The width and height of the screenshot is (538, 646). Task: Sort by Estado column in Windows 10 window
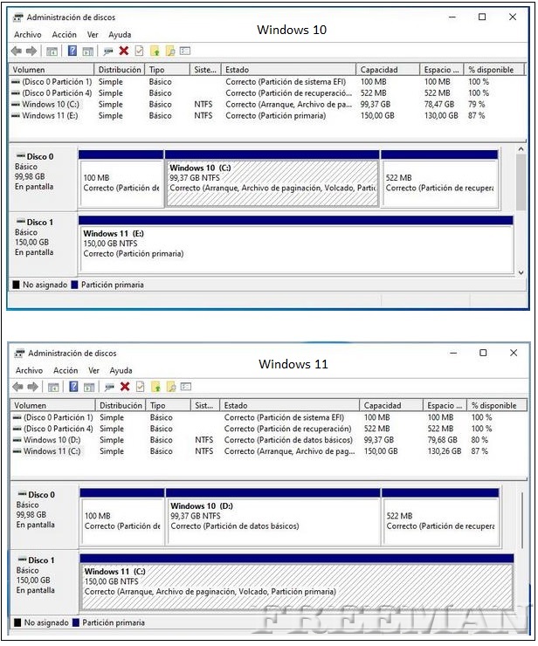pos(288,70)
